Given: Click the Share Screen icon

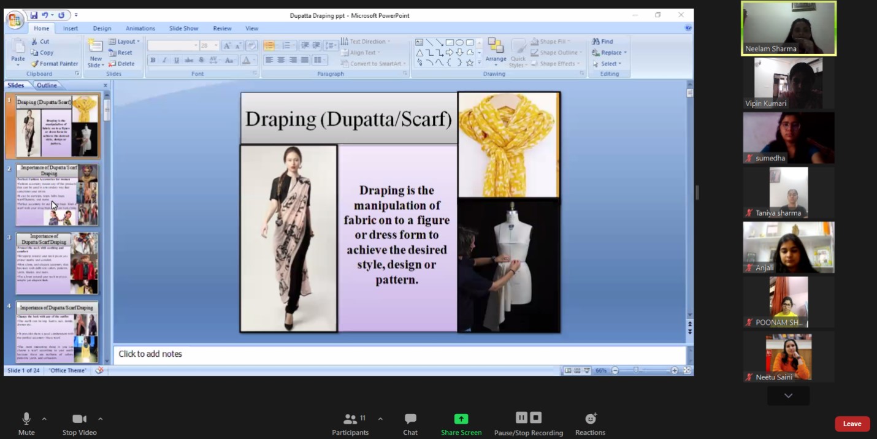Looking at the screenshot, I should (x=461, y=419).
